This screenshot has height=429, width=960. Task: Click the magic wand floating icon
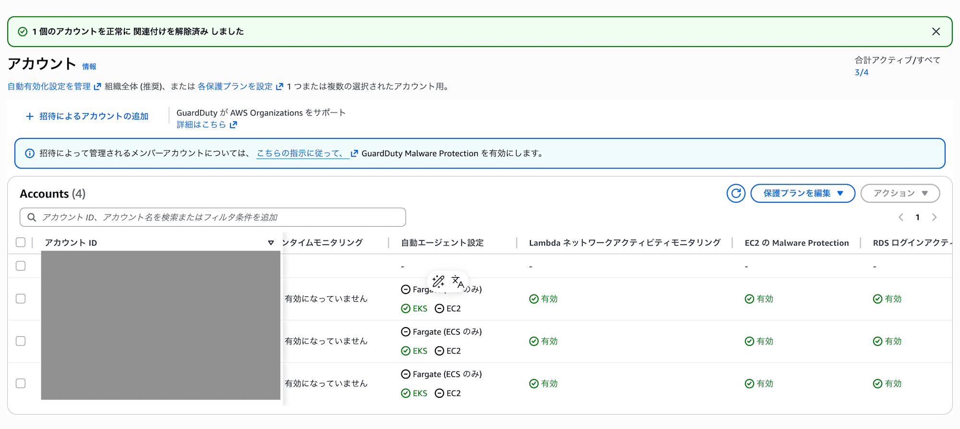[438, 281]
